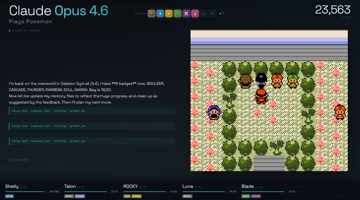The height and width of the screenshot is (200, 360).
Task: Click Shelly's 184/202 HP value
Action: 54,192
